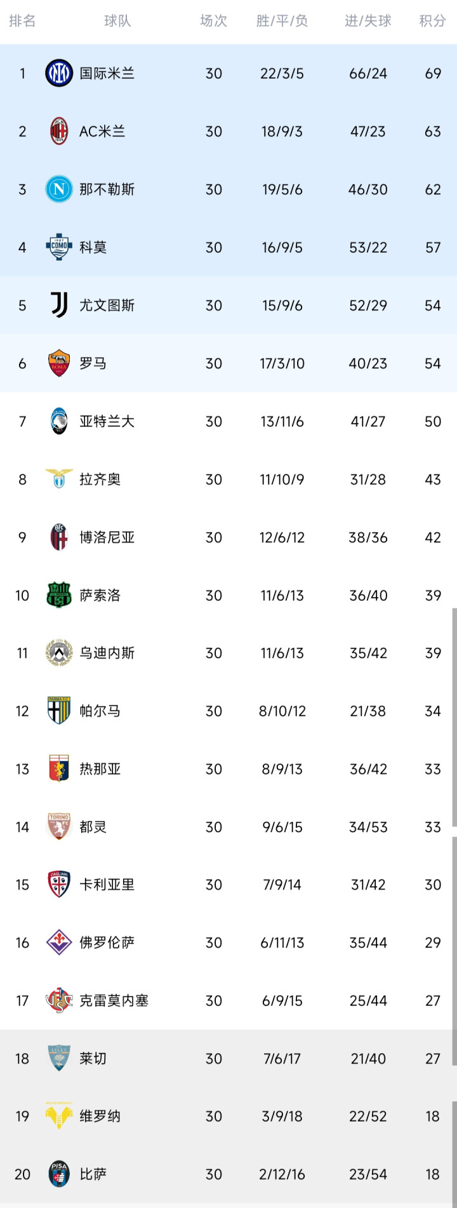Click the Como club crest
This screenshot has width=457, height=1208.
pos(59,247)
